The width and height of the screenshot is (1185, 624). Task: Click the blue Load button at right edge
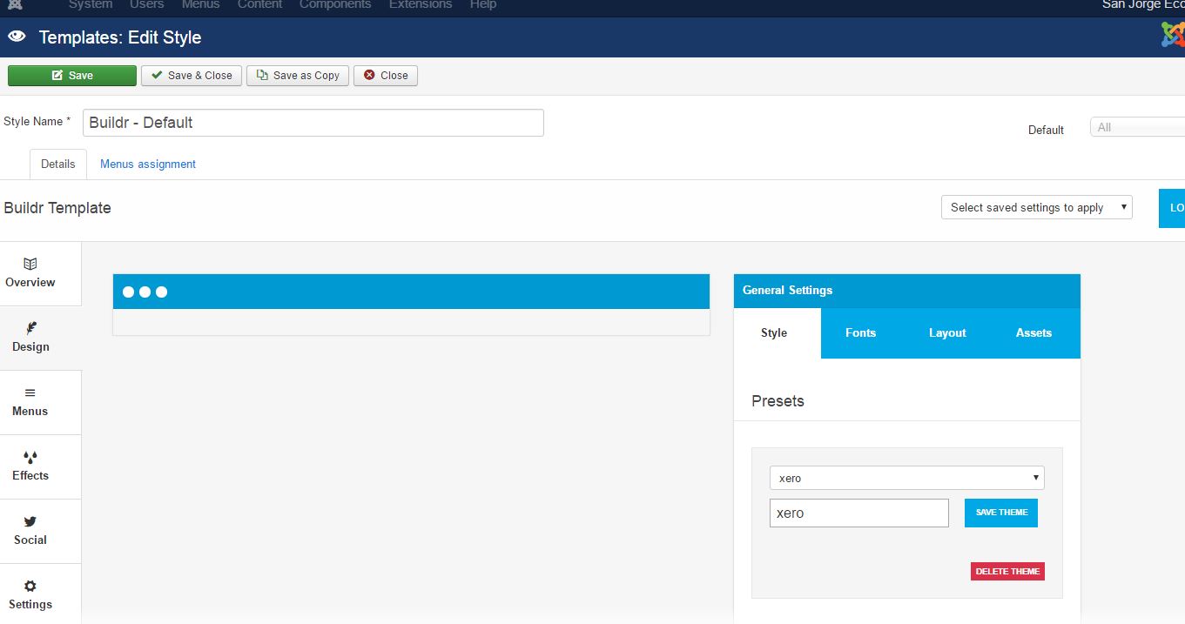1172,208
